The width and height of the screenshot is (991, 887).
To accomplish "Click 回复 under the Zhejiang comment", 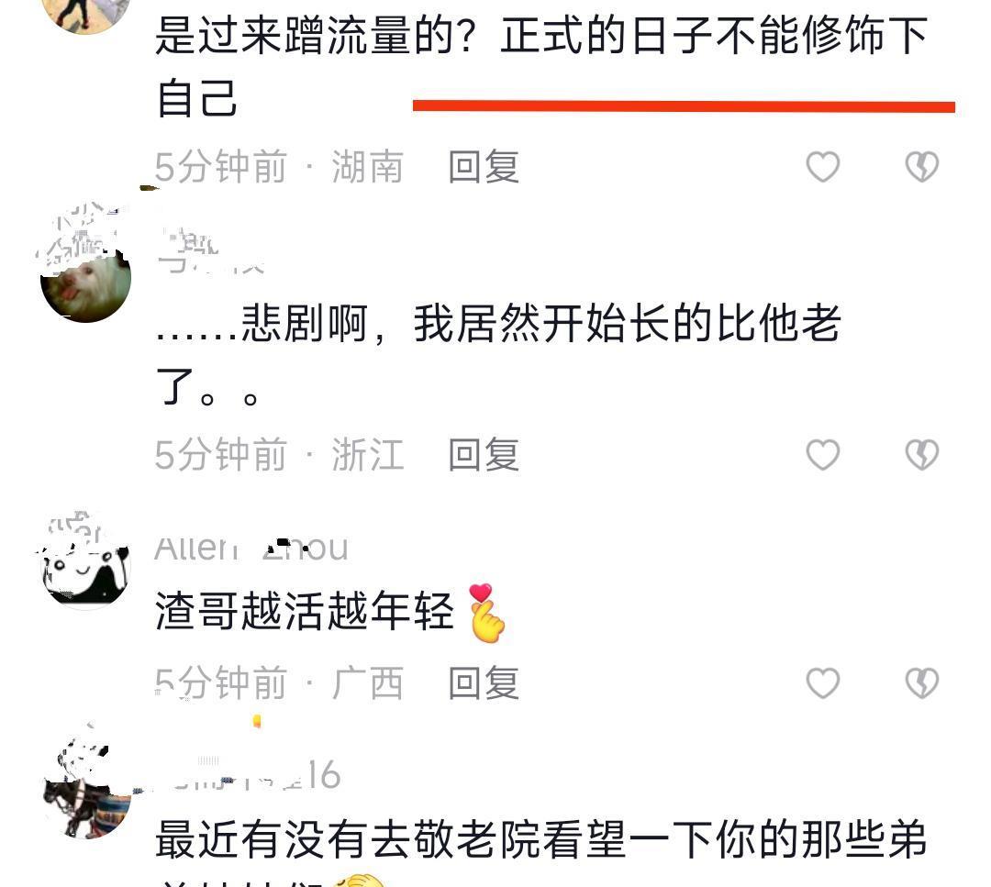I will pyautogui.click(x=484, y=455).
